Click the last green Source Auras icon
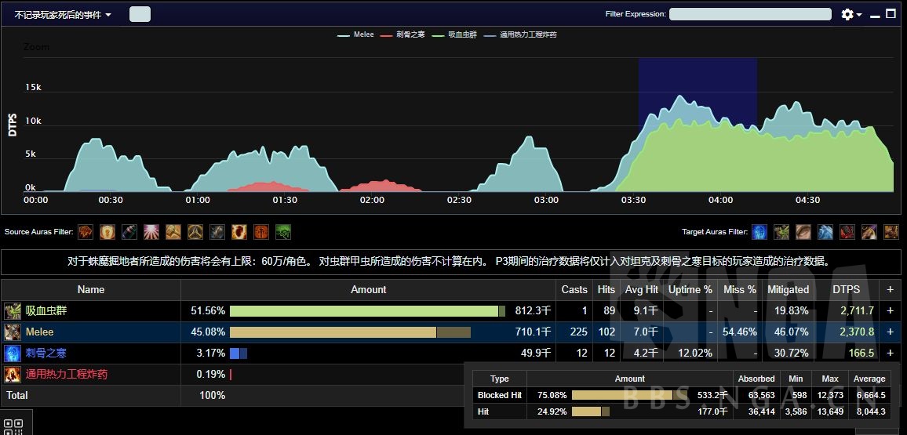The image size is (907, 435). 283,232
